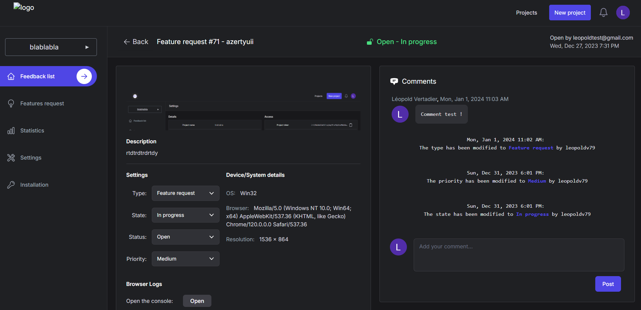Open the State dropdown showing In progress
Viewport: 641px width, 310px height.
(x=185, y=215)
